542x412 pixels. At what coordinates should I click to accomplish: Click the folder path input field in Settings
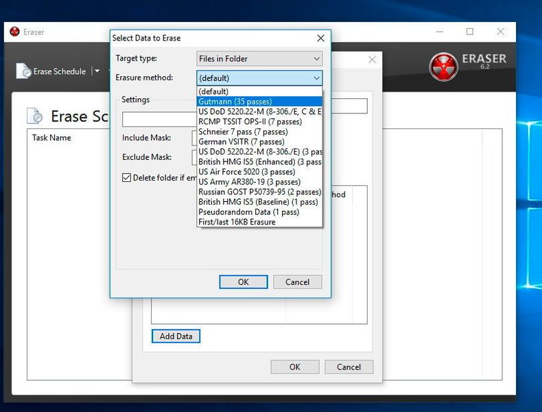pyautogui.click(x=159, y=119)
